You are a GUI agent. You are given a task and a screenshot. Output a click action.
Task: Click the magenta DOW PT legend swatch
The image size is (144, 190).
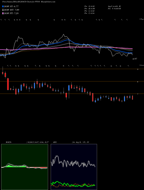pos(3,14)
